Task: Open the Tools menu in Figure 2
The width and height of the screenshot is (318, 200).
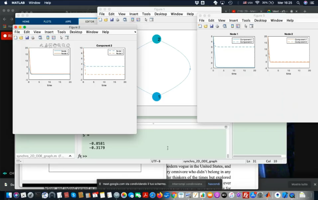Action: (x=61, y=32)
